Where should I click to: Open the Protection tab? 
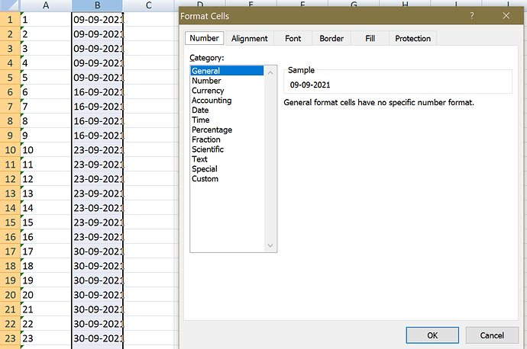[412, 39]
